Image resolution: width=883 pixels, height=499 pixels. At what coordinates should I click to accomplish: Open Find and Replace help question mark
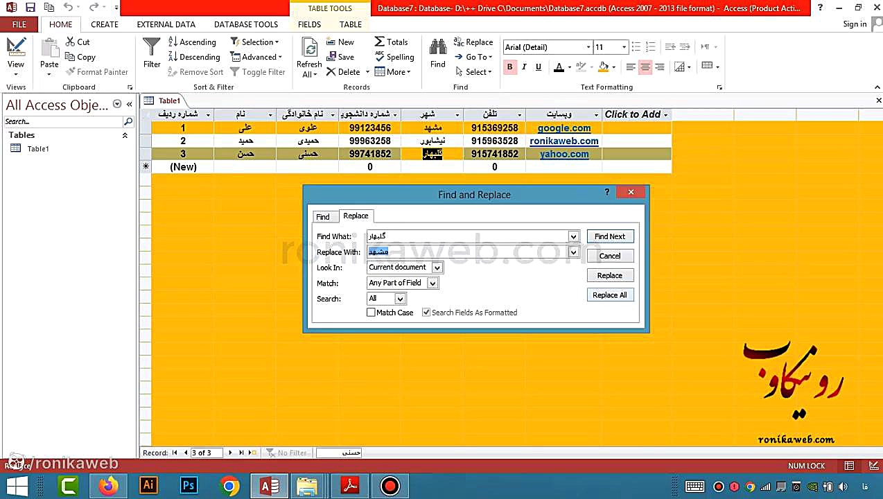607,192
